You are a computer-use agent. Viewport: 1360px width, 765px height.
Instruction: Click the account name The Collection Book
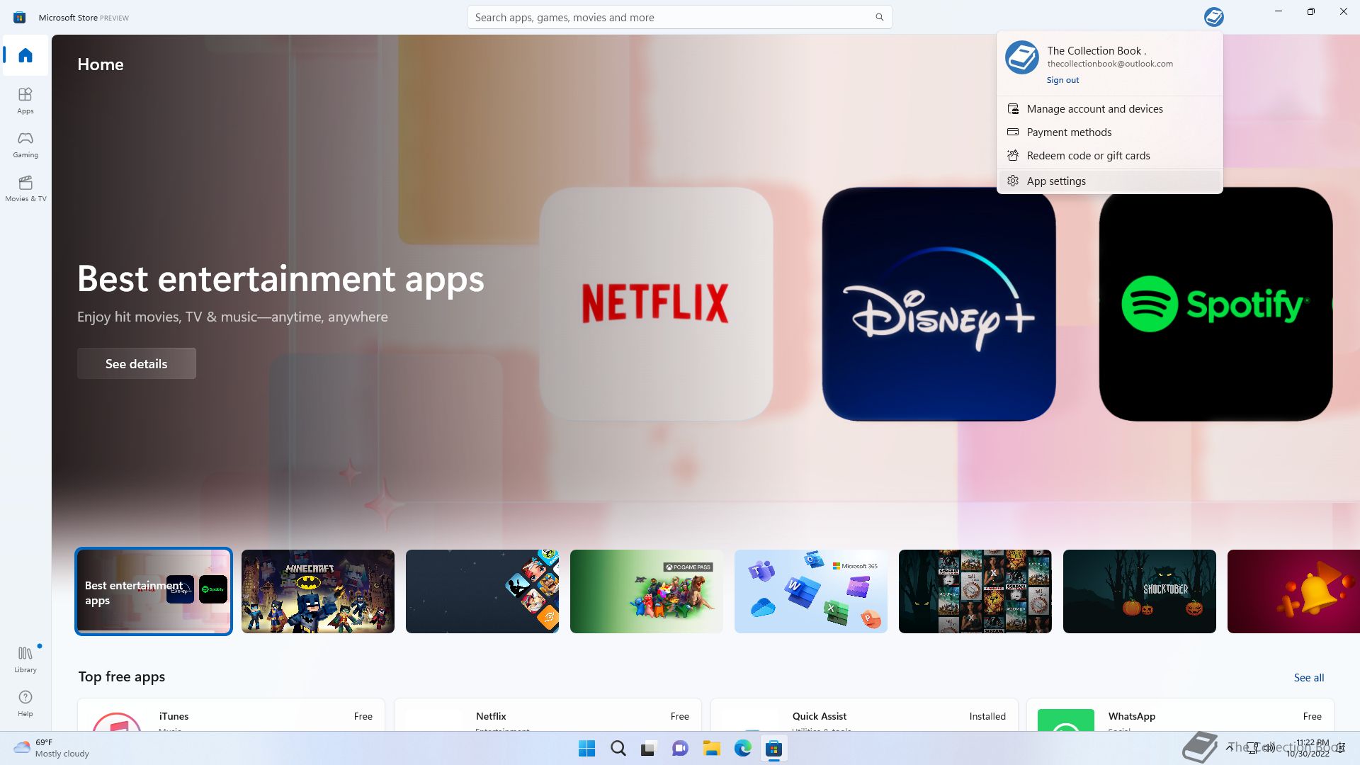coord(1096,51)
